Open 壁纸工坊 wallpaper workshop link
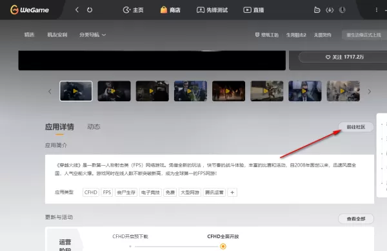 (267, 35)
